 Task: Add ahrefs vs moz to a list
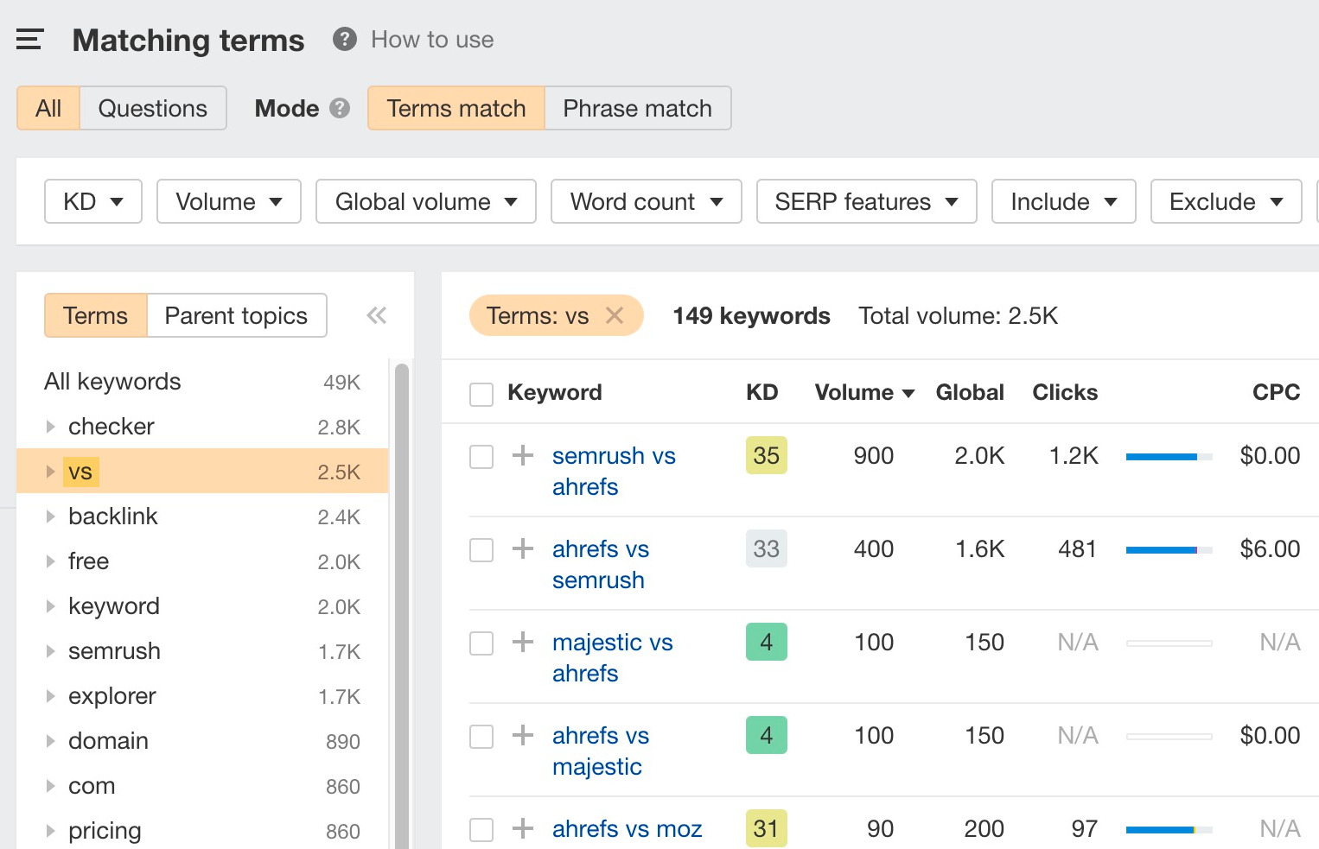click(x=522, y=828)
